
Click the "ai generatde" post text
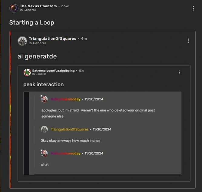(37, 56)
